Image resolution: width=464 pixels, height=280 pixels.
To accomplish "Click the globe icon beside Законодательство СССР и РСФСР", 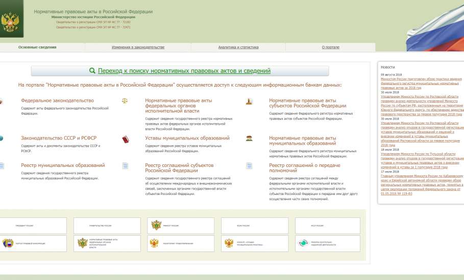I will [1, 138].
